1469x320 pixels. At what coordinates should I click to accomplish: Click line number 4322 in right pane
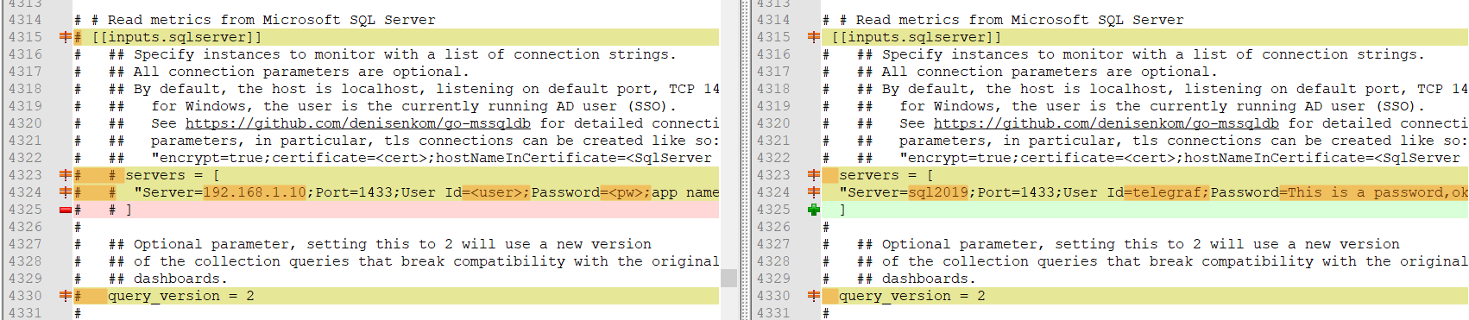(x=773, y=158)
